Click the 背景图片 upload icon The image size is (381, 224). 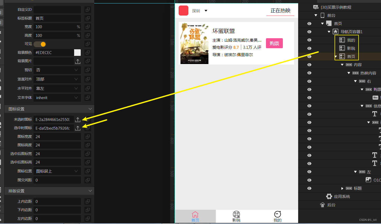click(78, 61)
